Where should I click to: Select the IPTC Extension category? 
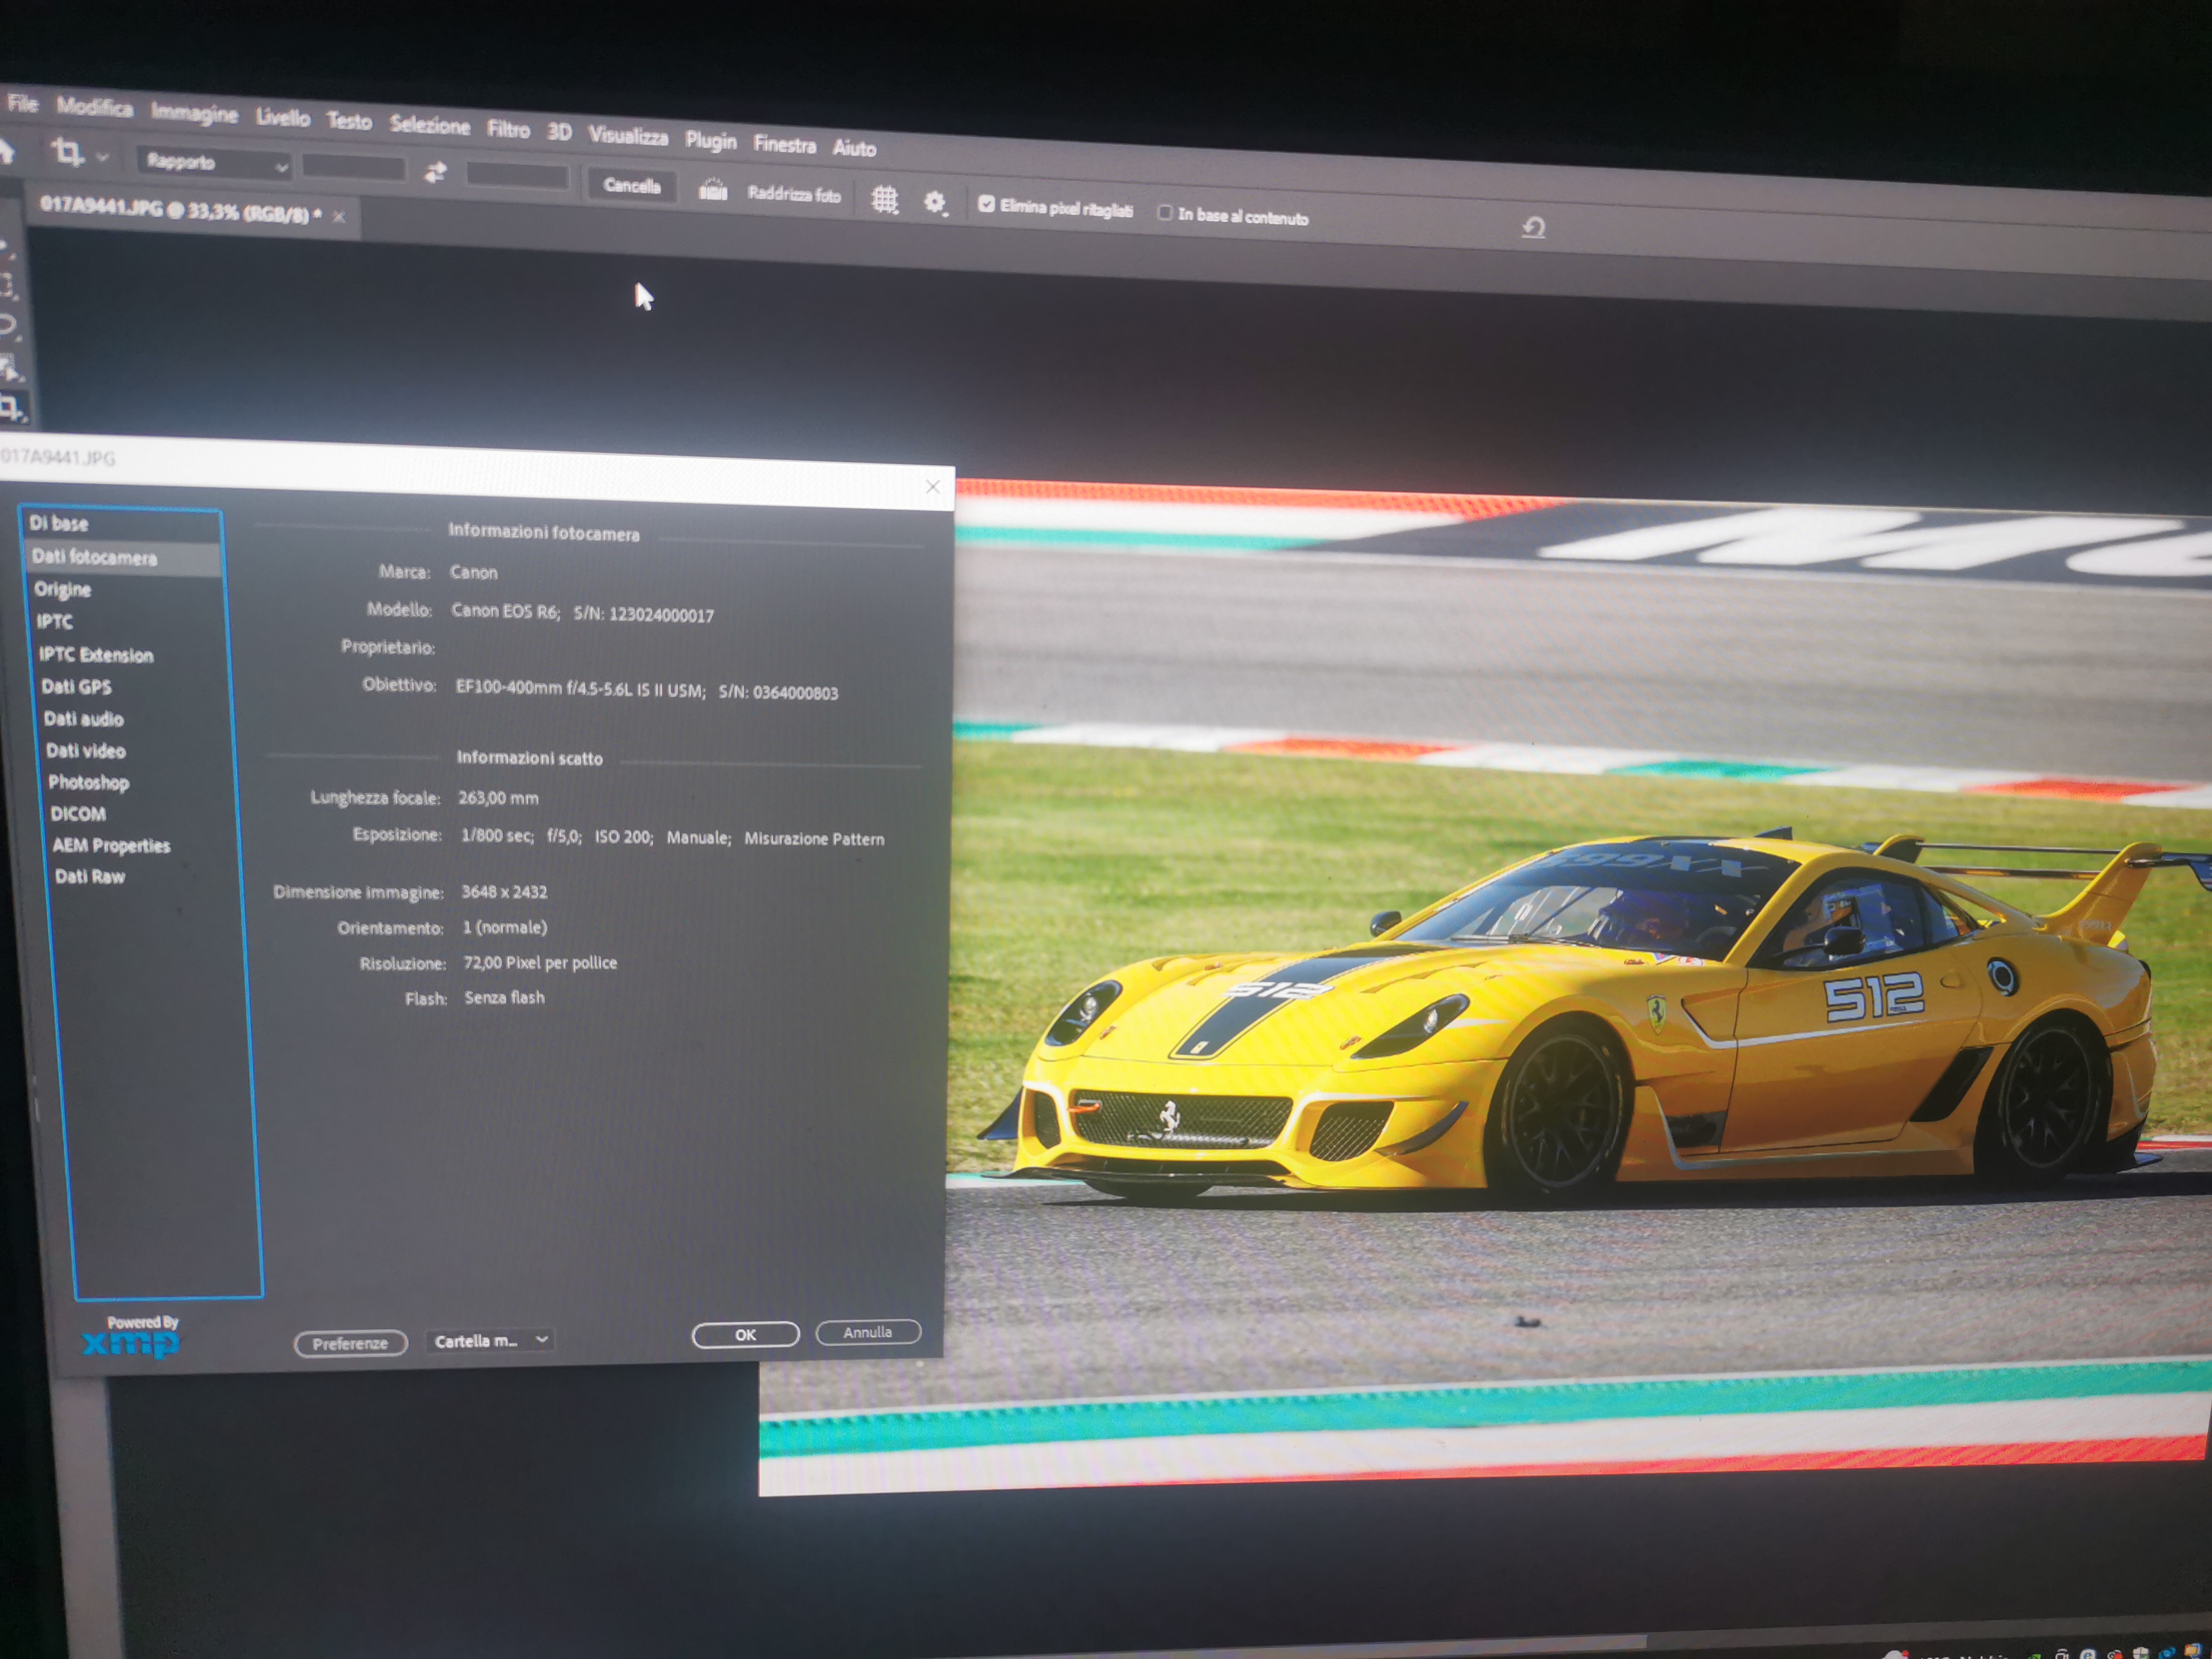pyautogui.click(x=96, y=655)
